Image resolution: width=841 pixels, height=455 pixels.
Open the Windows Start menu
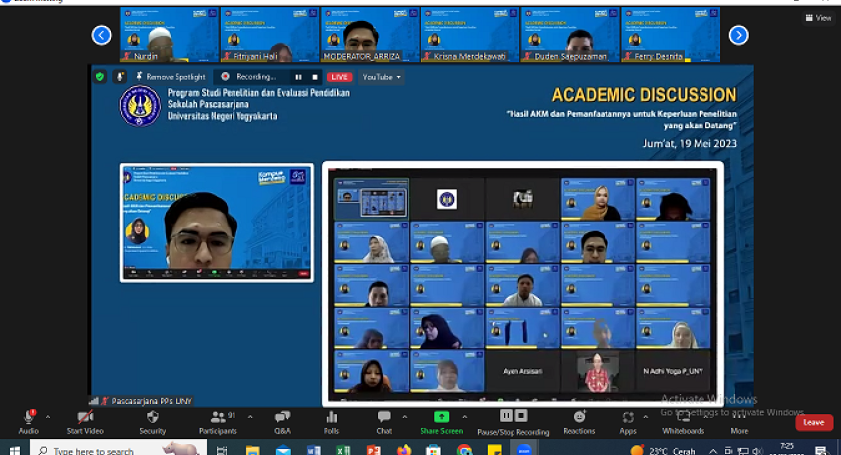point(15,449)
